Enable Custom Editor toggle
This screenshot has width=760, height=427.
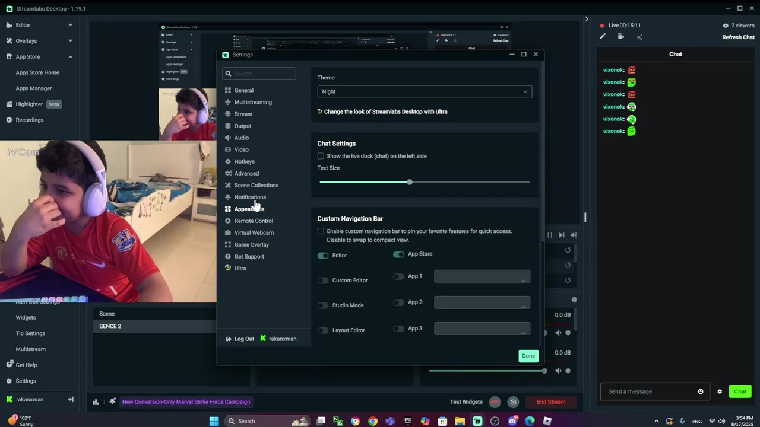click(323, 281)
